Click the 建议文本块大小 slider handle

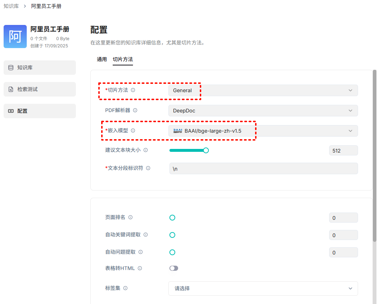point(206,150)
